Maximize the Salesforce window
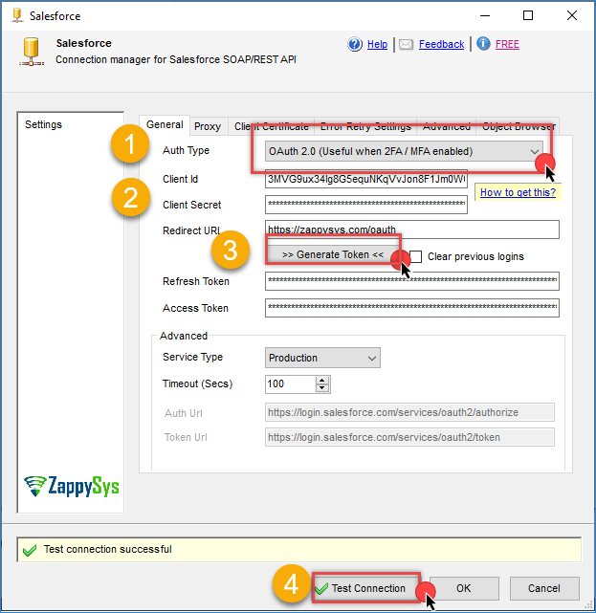The height and width of the screenshot is (613, 596). pos(528,15)
